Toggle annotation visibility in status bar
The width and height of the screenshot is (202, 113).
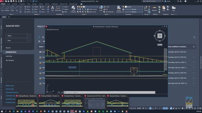pyautogui.click(x=171, y=108)
